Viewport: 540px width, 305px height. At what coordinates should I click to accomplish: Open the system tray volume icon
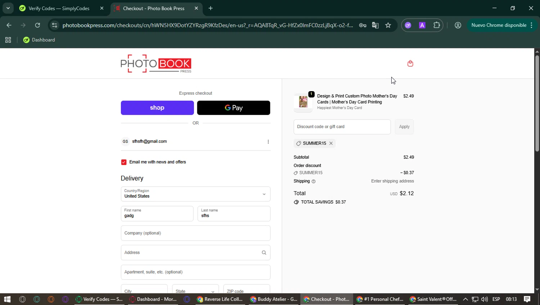pos(485,299)
